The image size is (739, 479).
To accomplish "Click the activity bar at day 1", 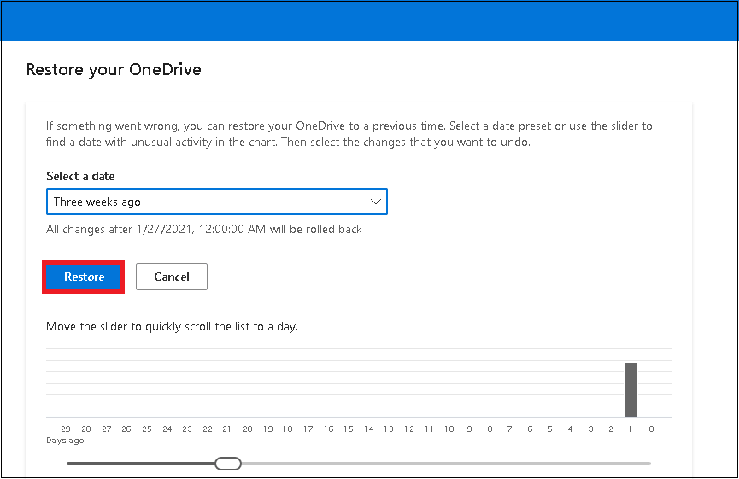I will tap(630, 390).
